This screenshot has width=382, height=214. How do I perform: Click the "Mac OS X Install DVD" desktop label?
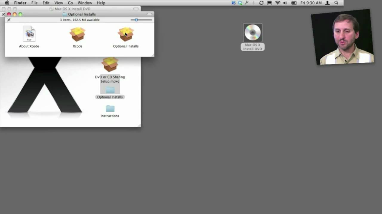point(252,47)
